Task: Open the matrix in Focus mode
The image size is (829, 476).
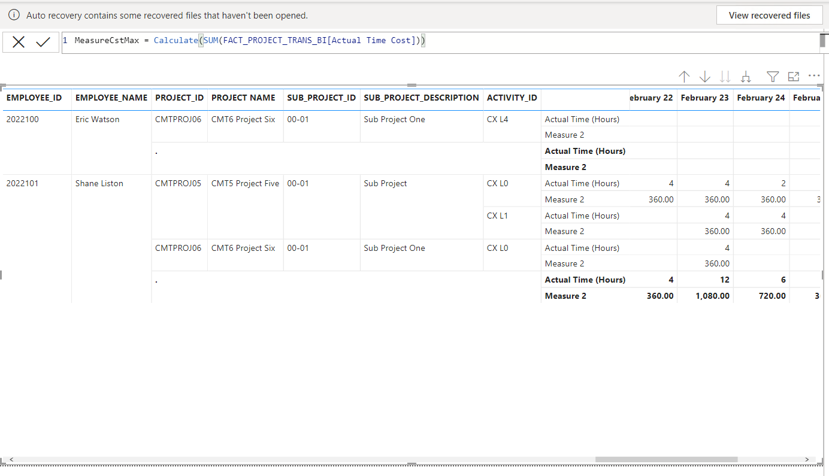Action: [x=794, y=77]
